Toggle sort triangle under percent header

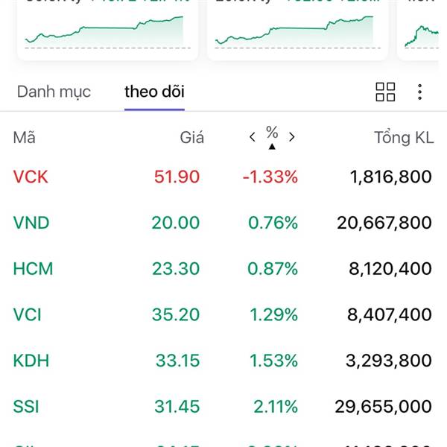272,147
